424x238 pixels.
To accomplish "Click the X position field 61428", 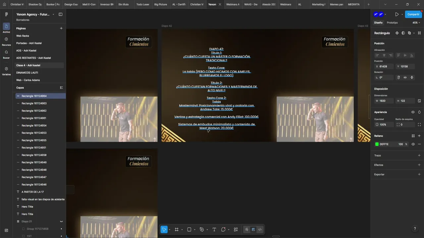I will pyautogui.click(x=384, y=66).
